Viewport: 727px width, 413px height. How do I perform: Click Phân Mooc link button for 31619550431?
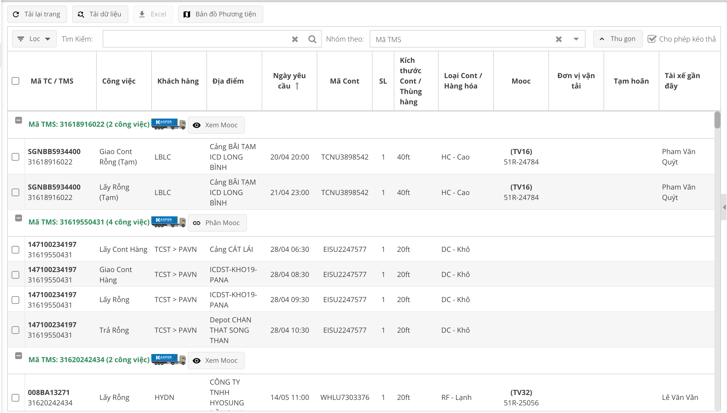tap(217, 223)
